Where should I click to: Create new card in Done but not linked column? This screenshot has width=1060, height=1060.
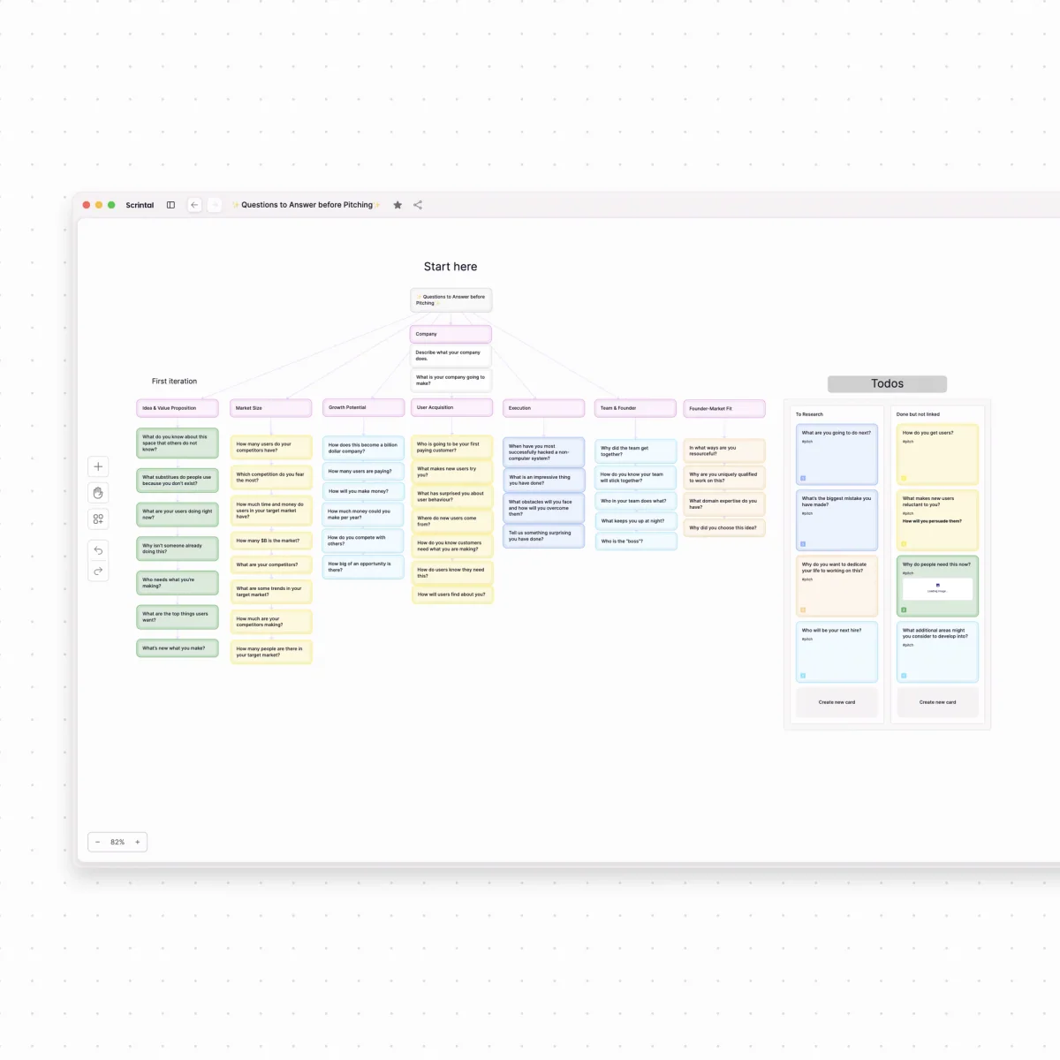(x=937, y=702)
